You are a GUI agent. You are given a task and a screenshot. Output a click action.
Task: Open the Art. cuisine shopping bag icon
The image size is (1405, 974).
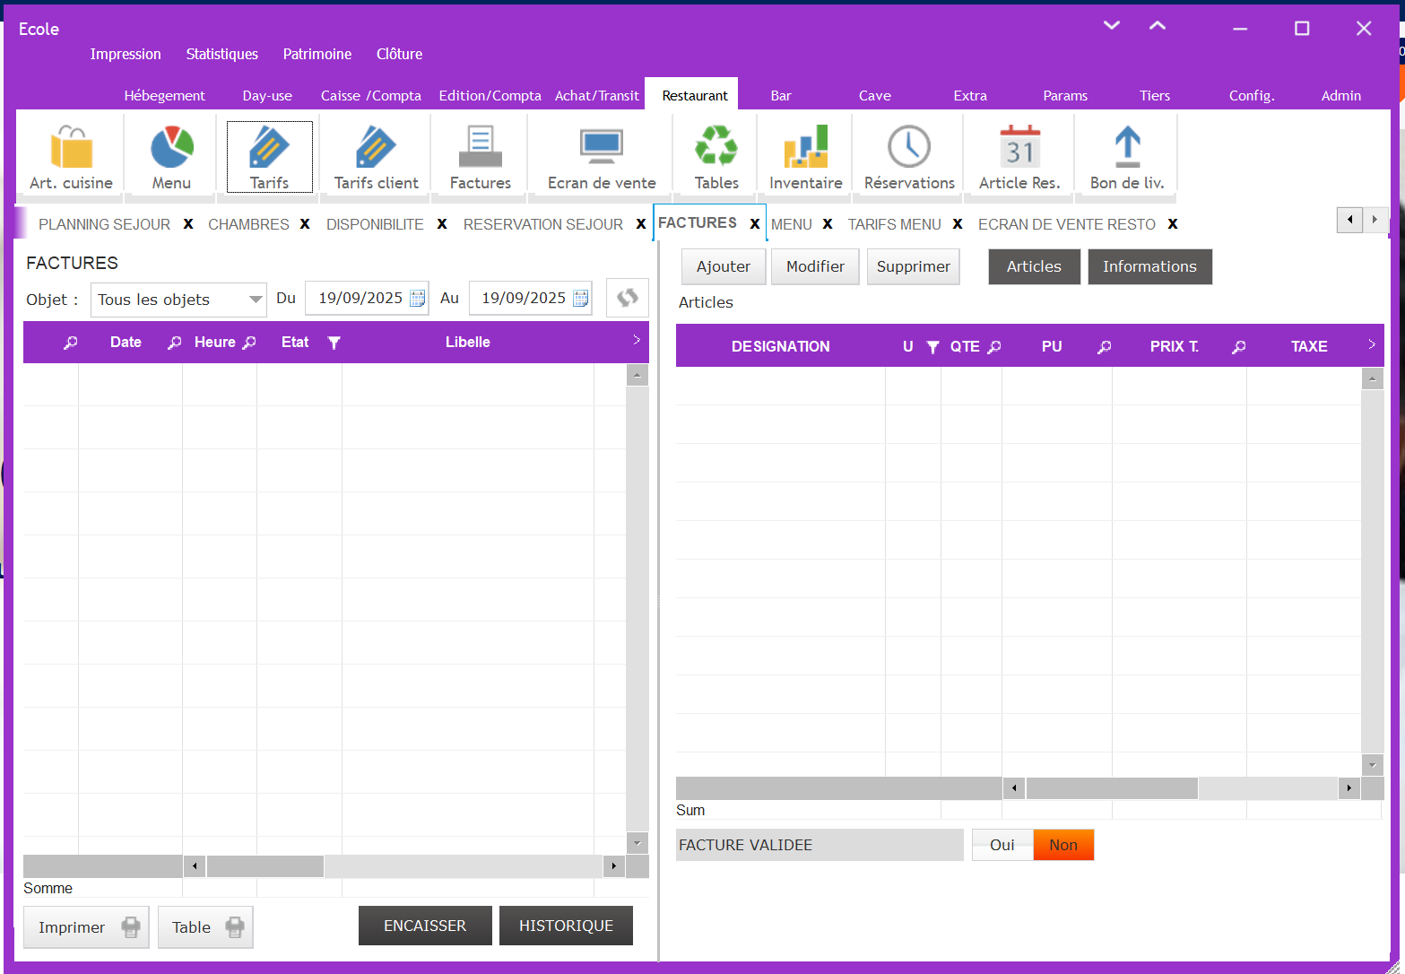click(x=71, y=148)
